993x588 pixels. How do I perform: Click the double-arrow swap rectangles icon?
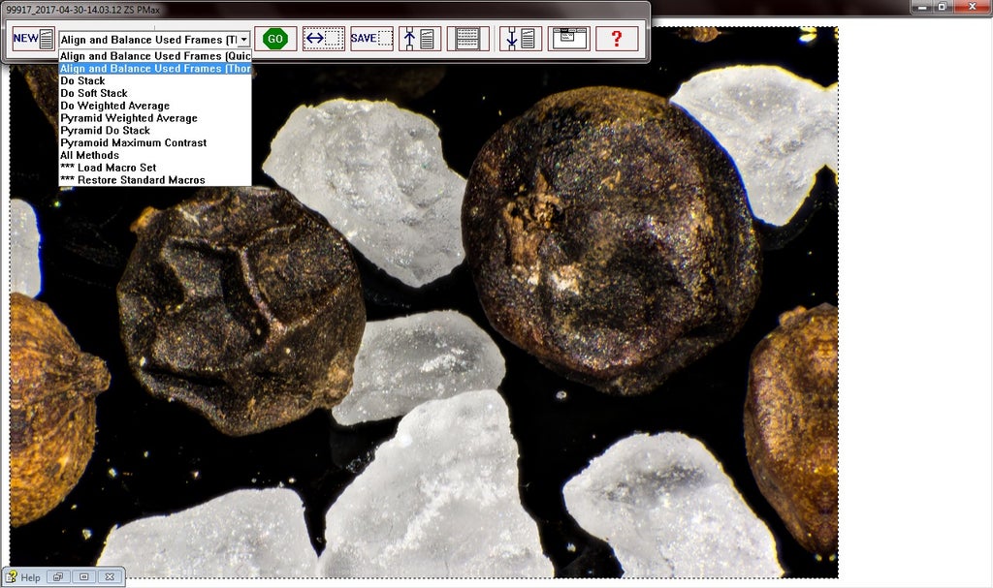click(x=323, y=39)
